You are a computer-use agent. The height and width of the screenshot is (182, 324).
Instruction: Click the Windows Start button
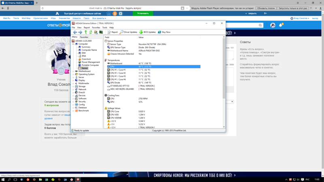point(3,180)
